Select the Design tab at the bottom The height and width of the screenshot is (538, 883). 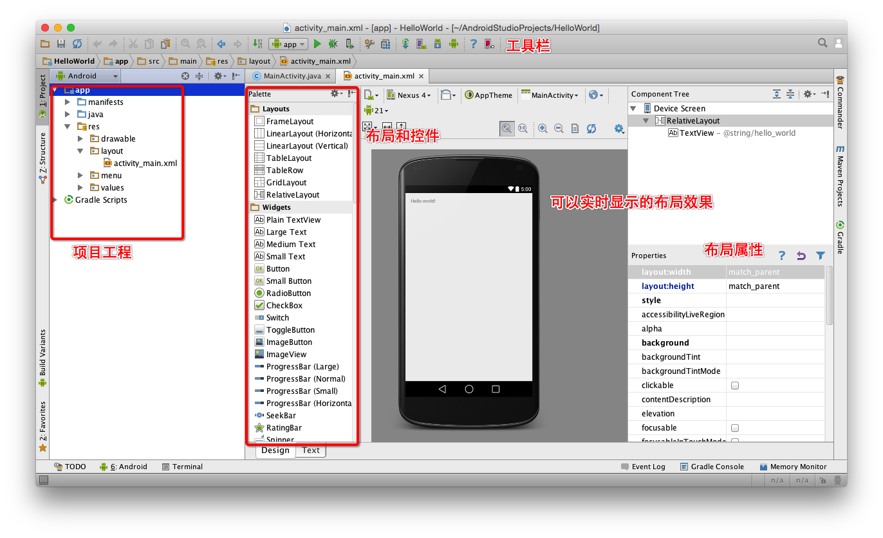click(275, 450)
